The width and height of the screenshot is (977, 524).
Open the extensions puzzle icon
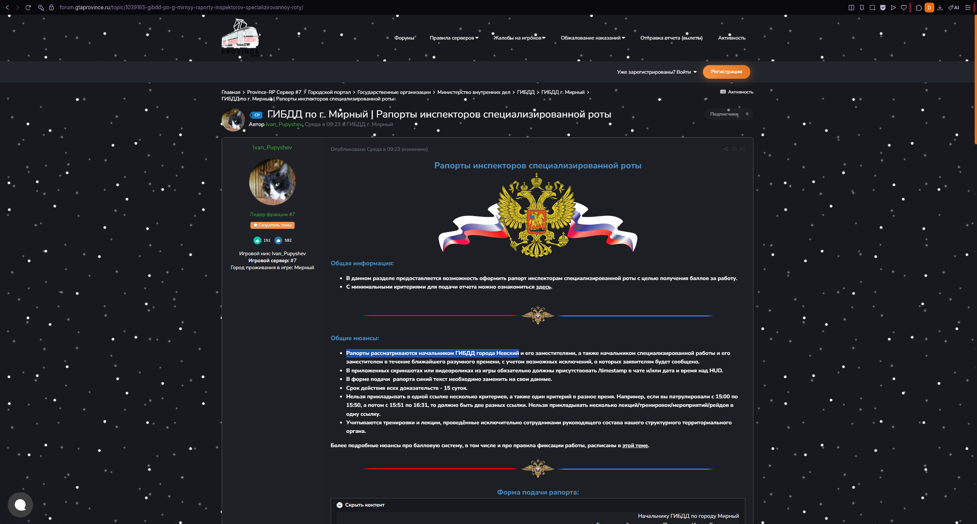tap(919, 7)
